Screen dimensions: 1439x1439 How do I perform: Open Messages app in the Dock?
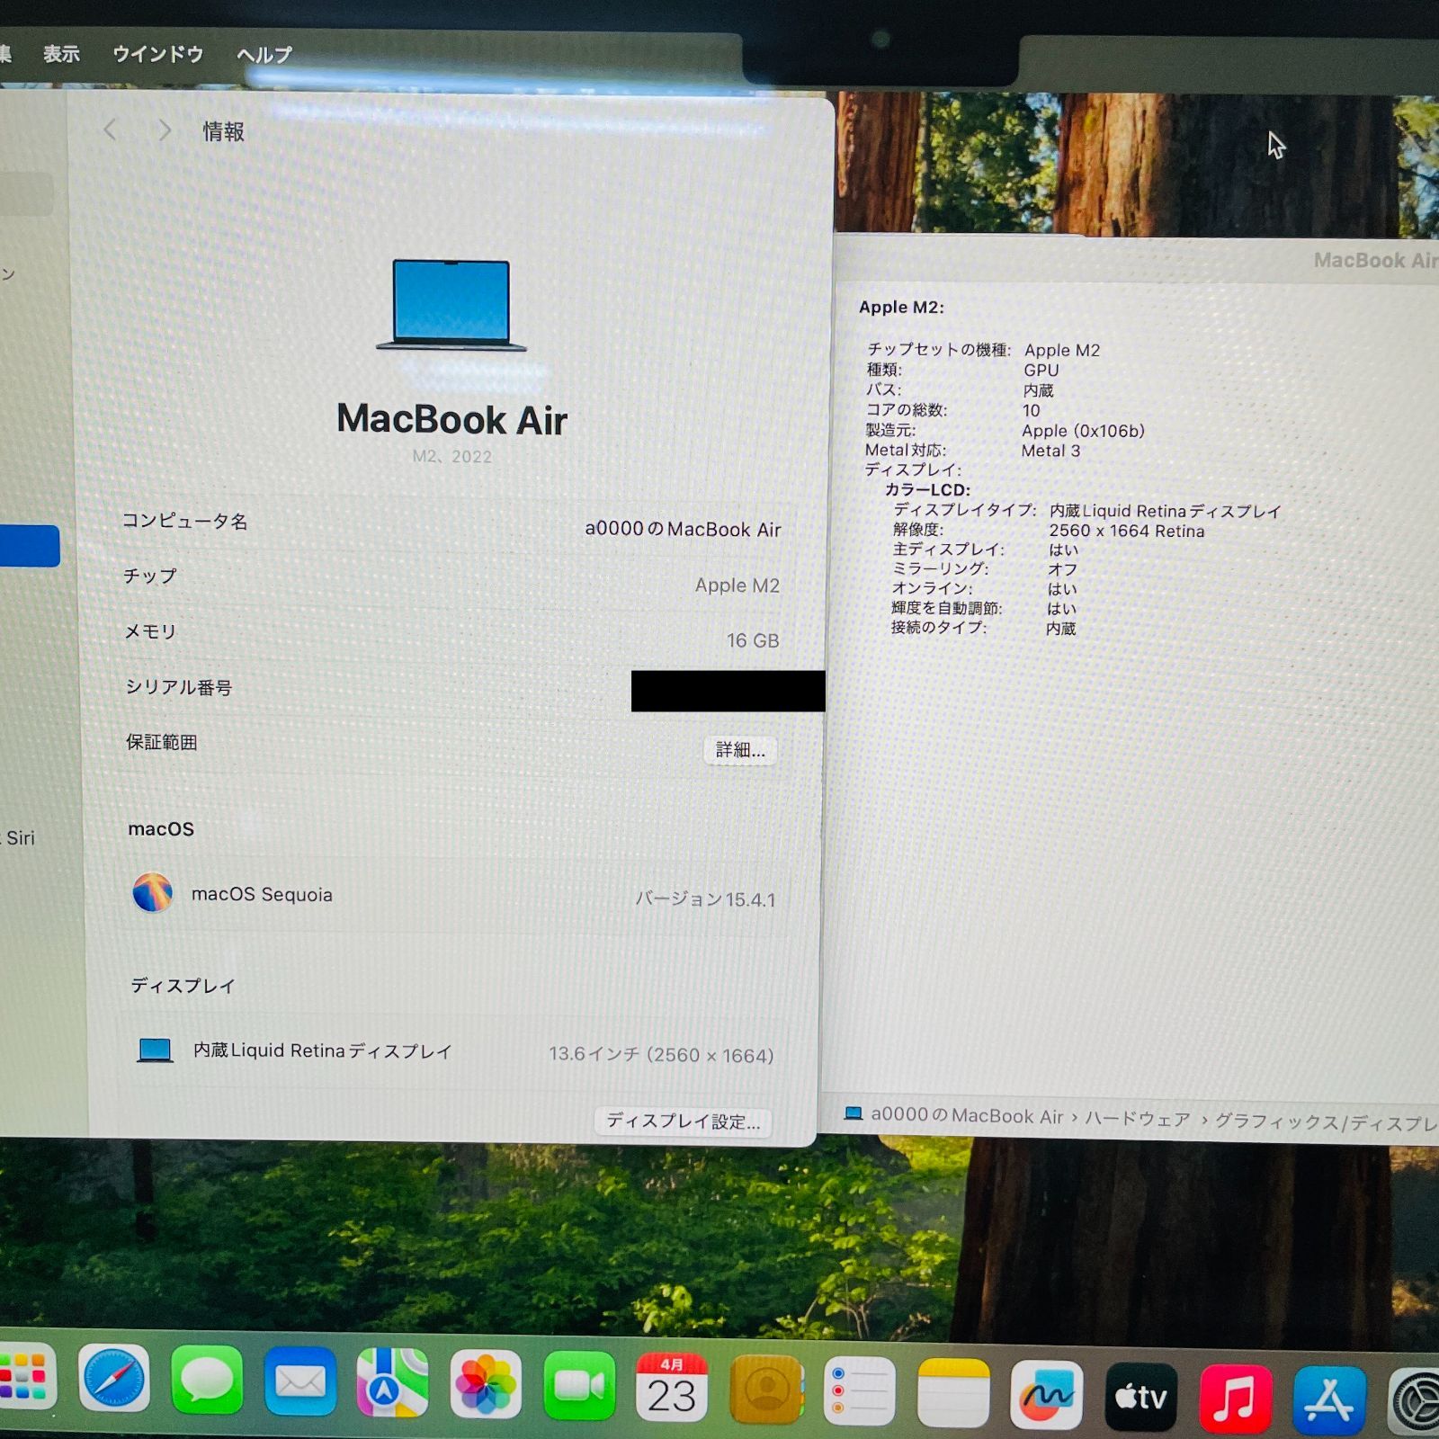[207, 1380]
